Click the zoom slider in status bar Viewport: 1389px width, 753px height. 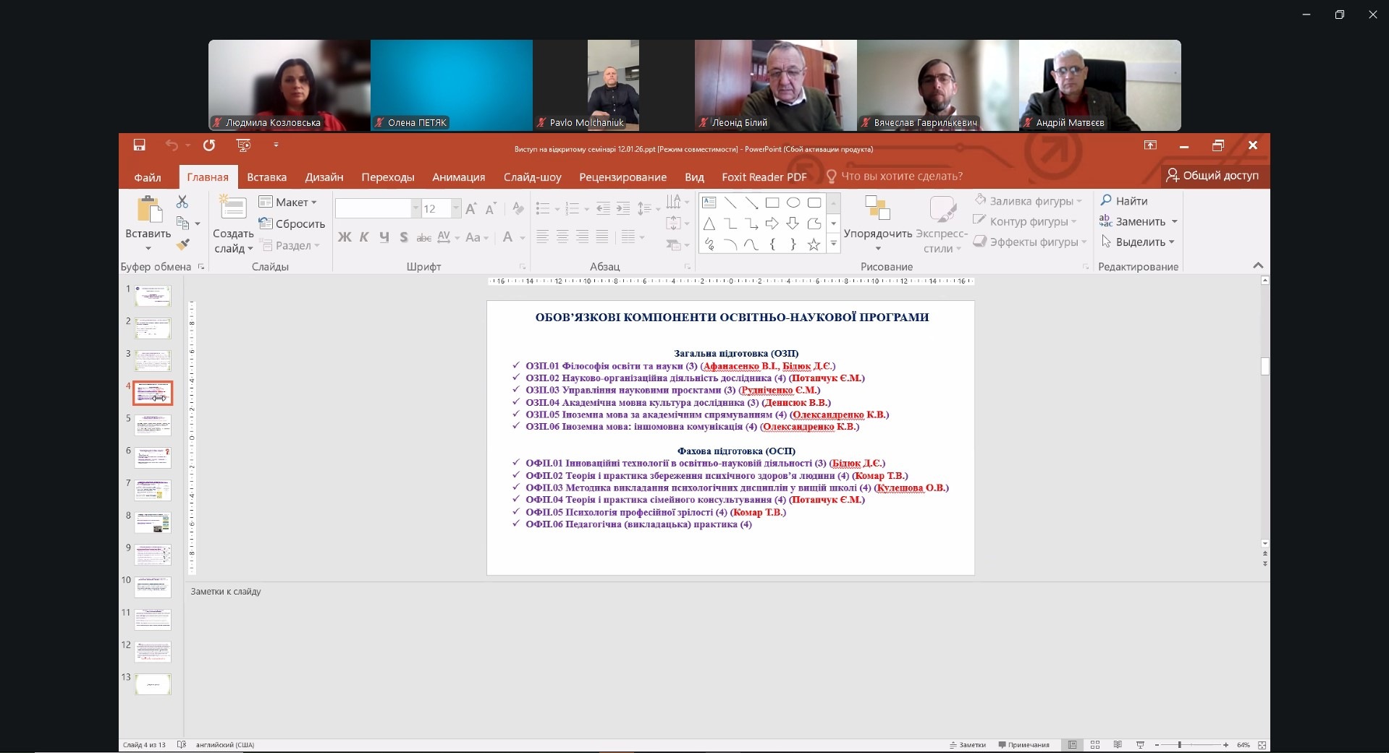(1180, 744)
